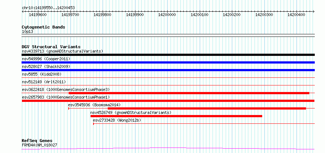Select the nsv549996 Cooper2011 blue bar
This screenshot has width=325, height=153.
168,62
